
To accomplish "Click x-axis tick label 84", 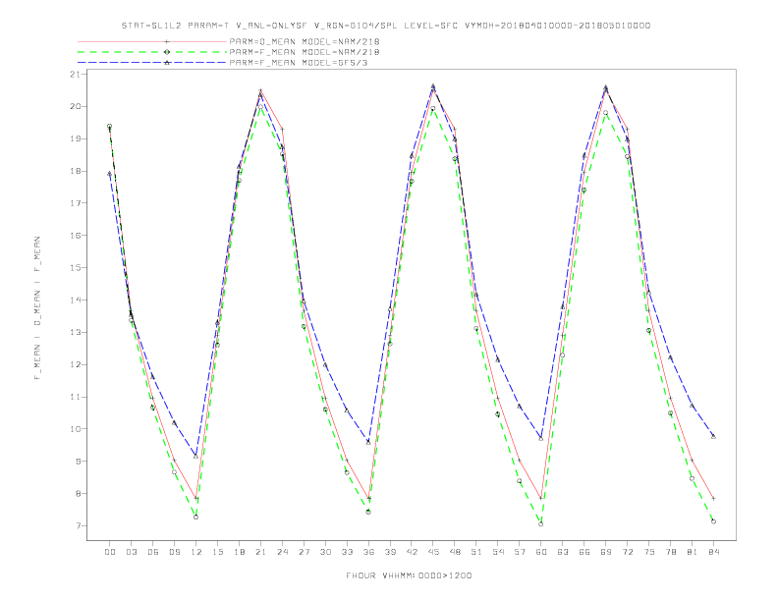I will pyautogui.click(x=714, y=552).
